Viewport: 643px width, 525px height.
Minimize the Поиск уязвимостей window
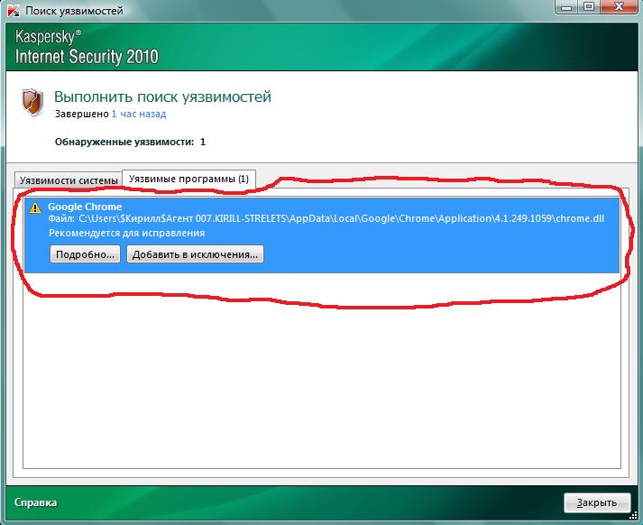(x=566, y=7)
